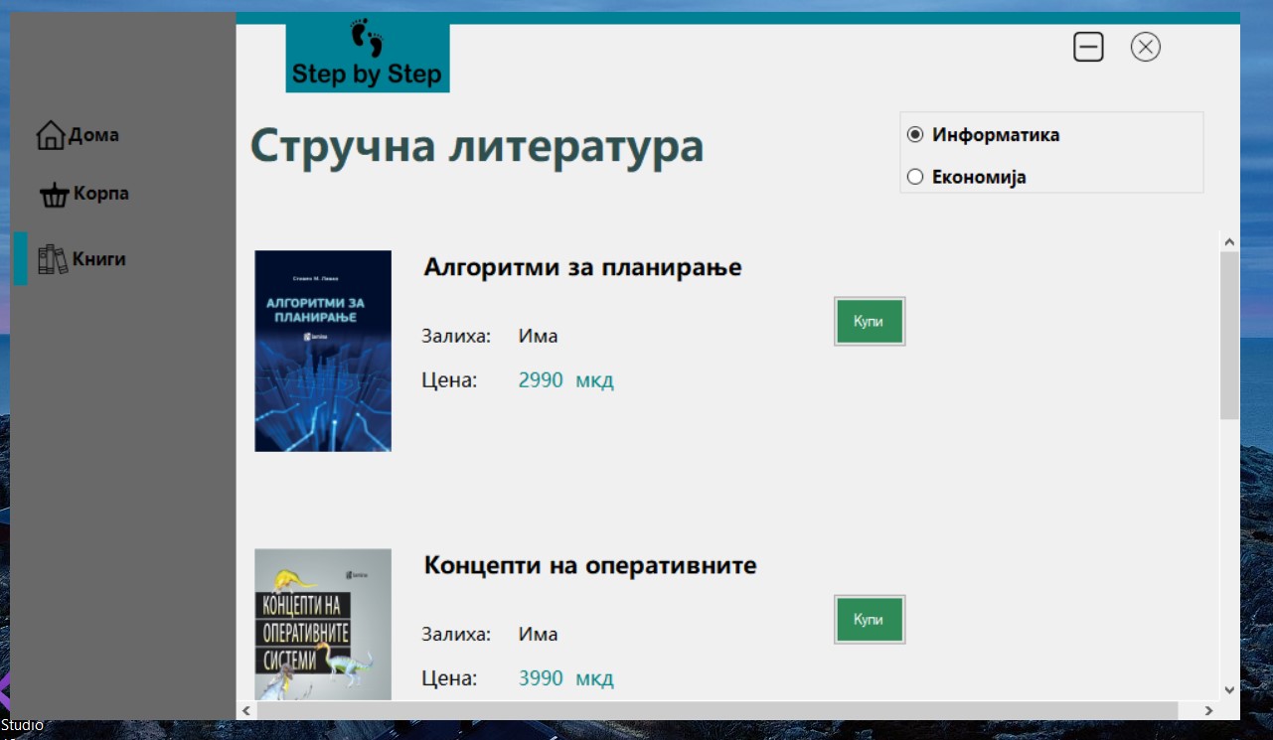Select the Книги navigation item
Viewport: 1273px width, 740px height.
click(98, 257)
